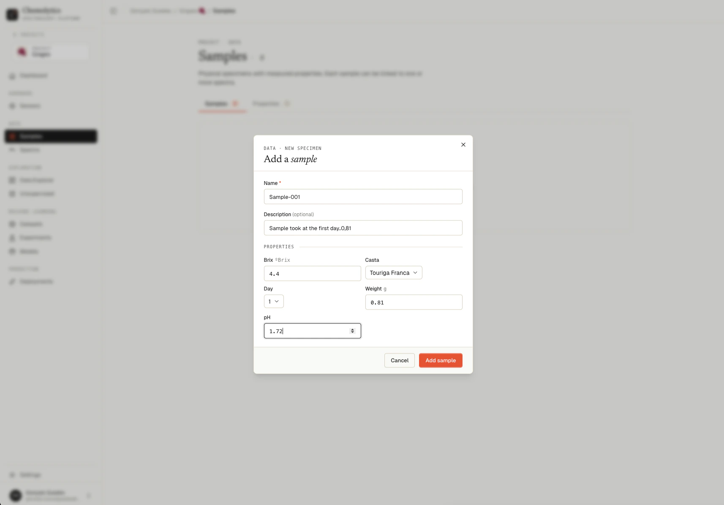The width and height of the screenshot is (724, 505).
Task: Click the "Casta" field label
Action: point(372,260)
